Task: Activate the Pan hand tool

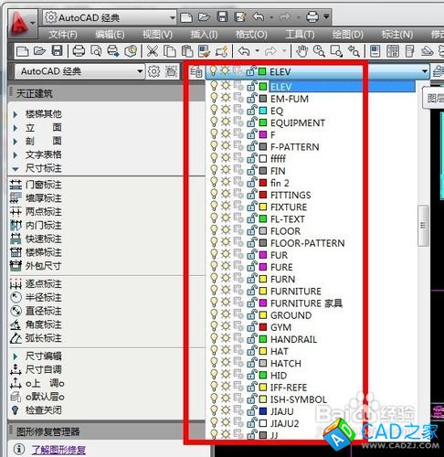Action: tap(301, 51)
